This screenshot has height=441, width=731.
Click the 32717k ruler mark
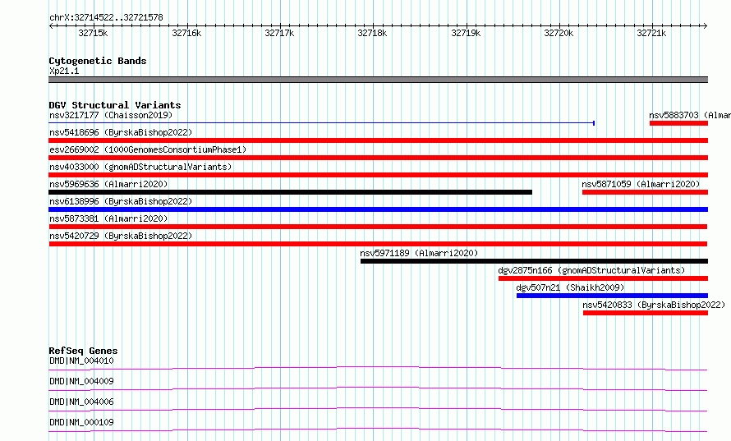tap(279, 33)
